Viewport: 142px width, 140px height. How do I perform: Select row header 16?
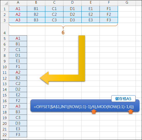click(x=5, y=101)
